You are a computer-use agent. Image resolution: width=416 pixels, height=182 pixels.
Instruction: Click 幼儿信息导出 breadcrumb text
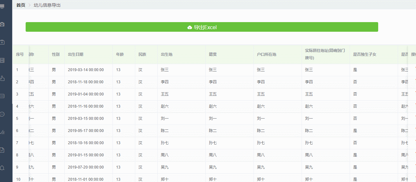tap(47, 5)
